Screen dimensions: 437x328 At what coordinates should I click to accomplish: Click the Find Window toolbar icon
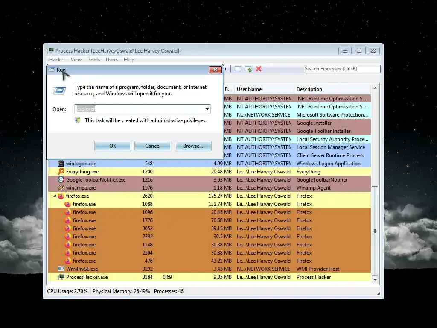tap(238, 69)
